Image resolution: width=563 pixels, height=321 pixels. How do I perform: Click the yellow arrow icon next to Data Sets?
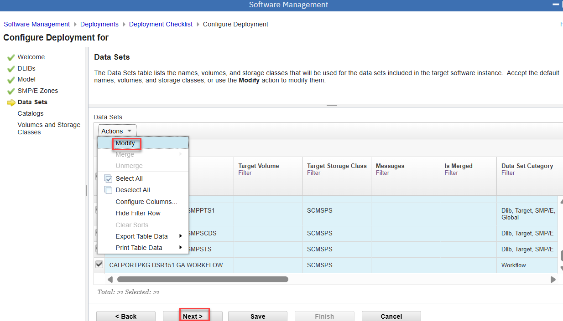click(x=11, y=102)
